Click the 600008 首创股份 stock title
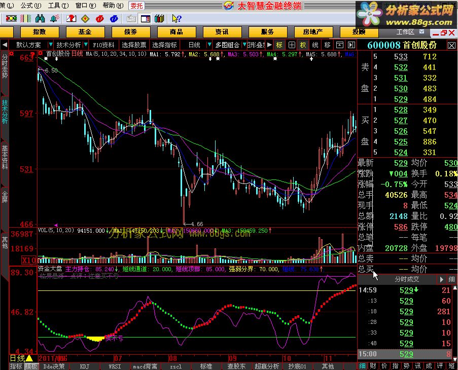 [x=402, y=45]
